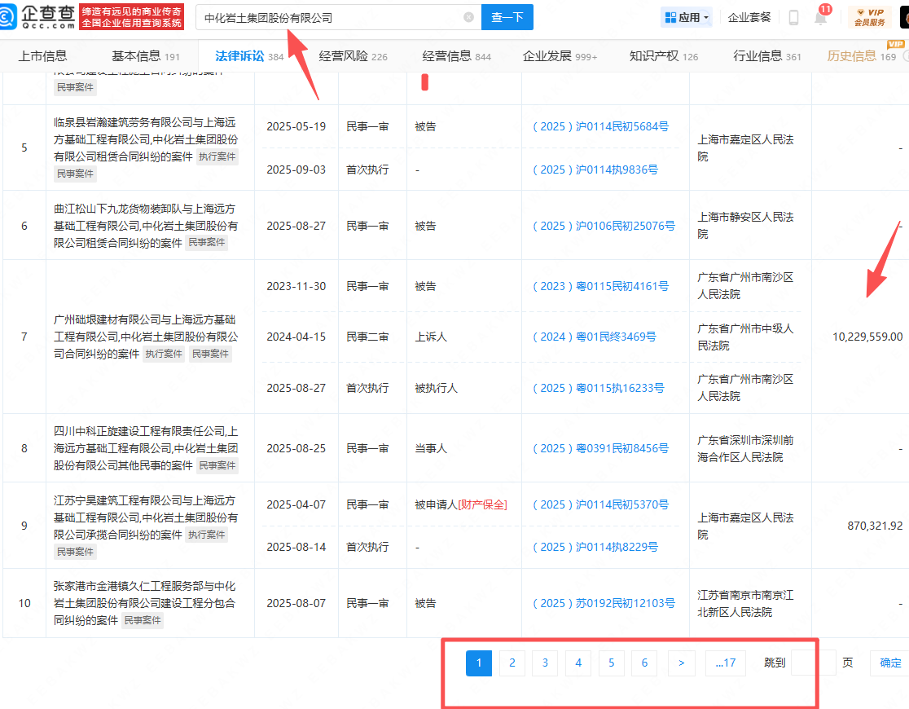
Task: Go to page 3
Action: tap(545, 663)
